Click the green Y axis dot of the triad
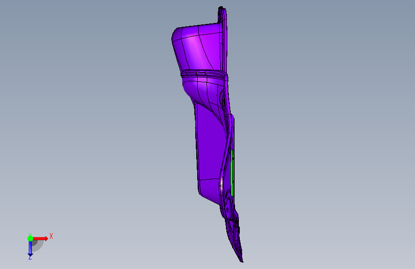The height and width of the screenshot is (269, 415). (x=30, y=238)
